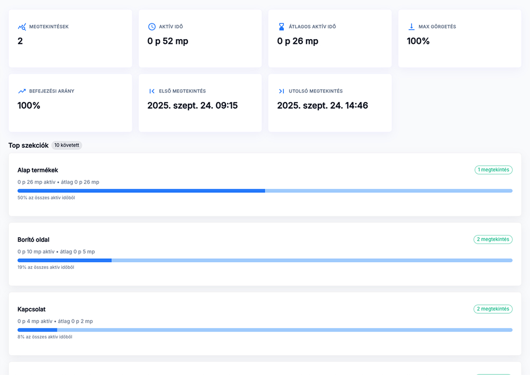The width and height of the screenshot is (530, 375).
Task: Select the "2 megtekintés" badge on Borító oldal
Action: (493, 239)
